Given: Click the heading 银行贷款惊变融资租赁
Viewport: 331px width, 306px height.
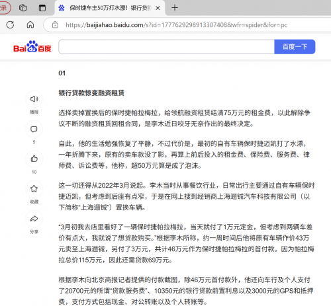Looking at the screenshot, I should click(91, 93).
